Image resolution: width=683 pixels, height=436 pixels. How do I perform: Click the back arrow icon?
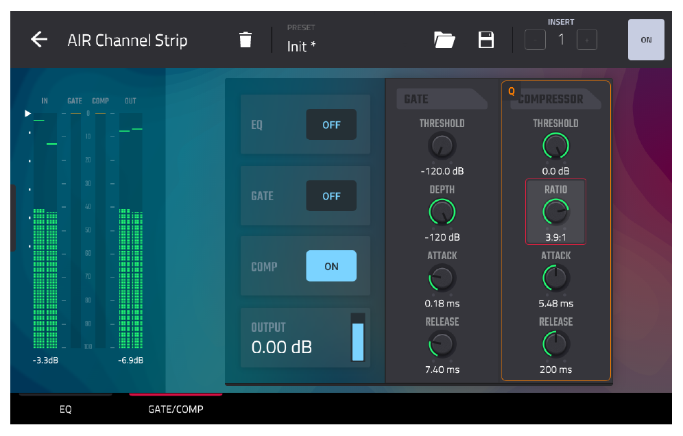39,40
